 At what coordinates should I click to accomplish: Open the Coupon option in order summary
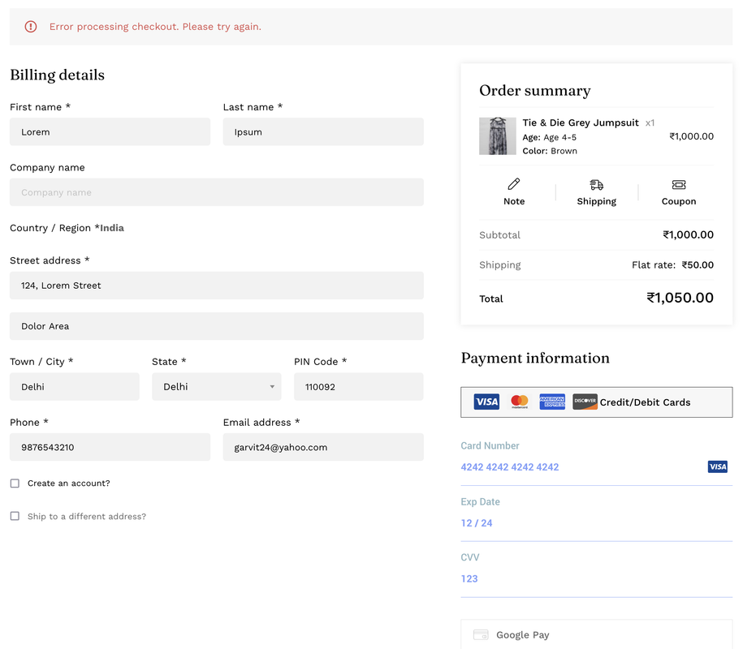click(679, 191)
